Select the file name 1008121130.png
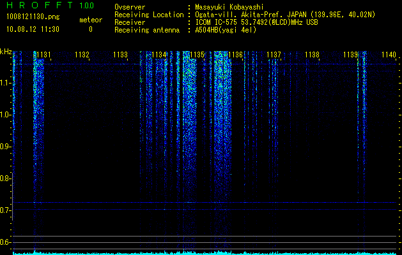Image resolution: width=402 pixels, height=255 pixels. click(33, 17)
